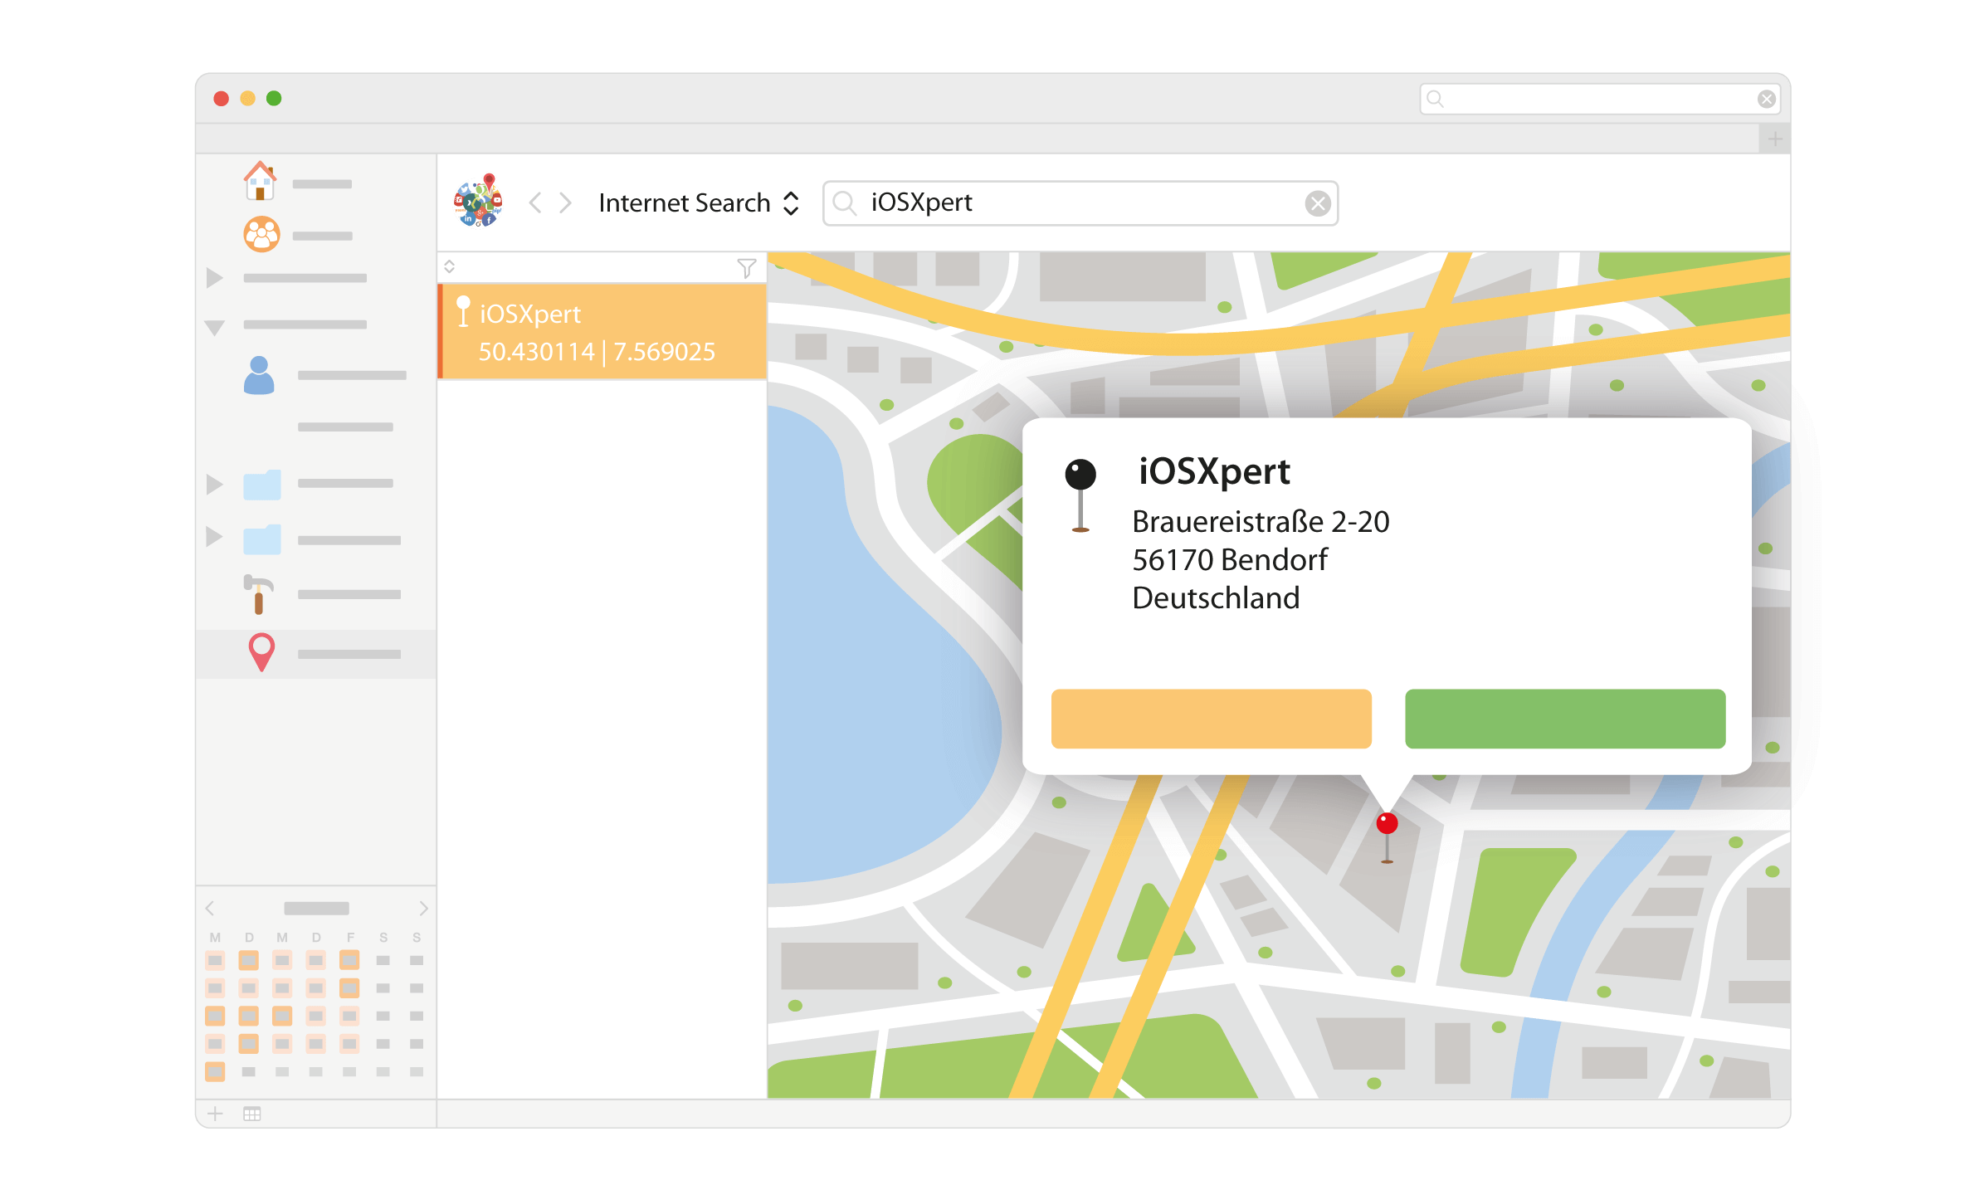Open the Internet Search dropdown
The height and width of the screenshot is (1180, 1985).
tap(699, 202)
